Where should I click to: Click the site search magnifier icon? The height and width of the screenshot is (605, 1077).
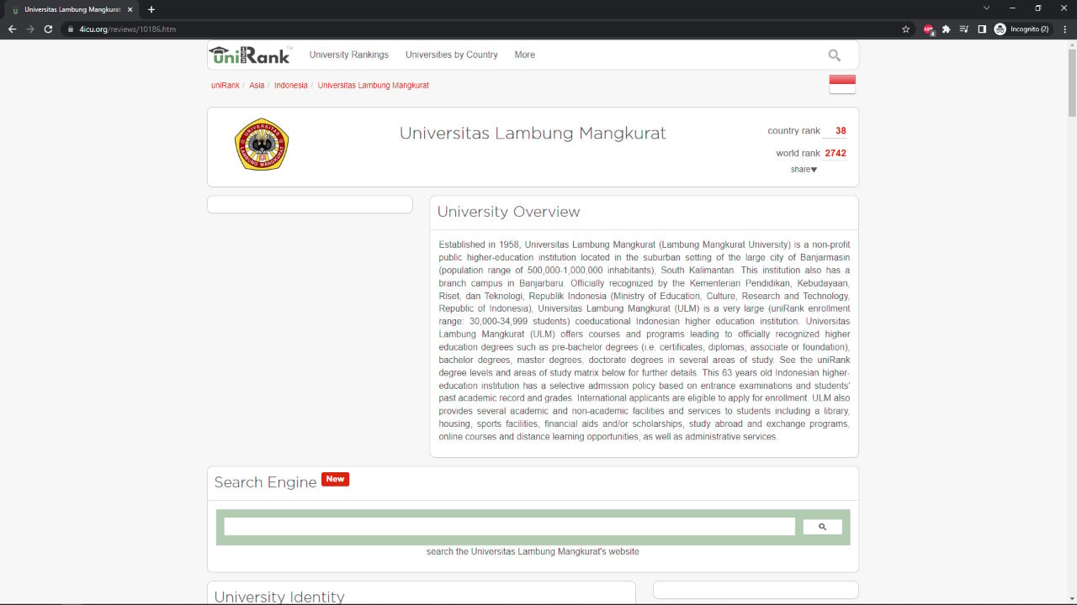(x=834, y=55)
